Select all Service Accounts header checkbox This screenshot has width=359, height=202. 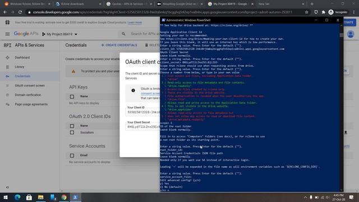pyautogui.click(x=72, y=155)
